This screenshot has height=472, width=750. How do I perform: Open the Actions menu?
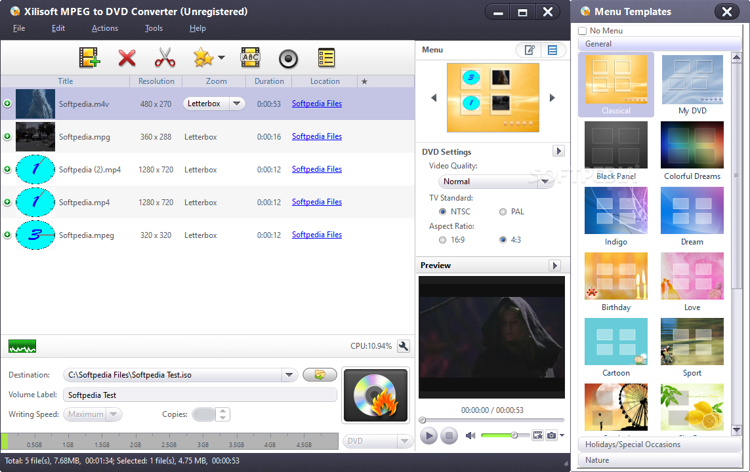(x=105, y=28)
